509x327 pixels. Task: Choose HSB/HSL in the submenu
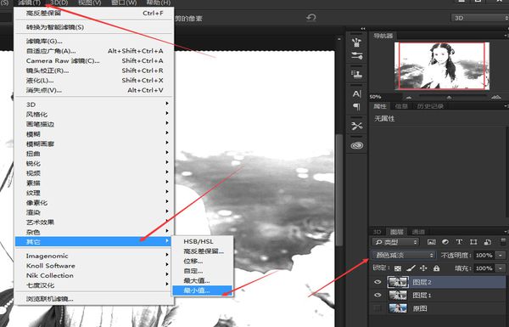[202, 241]
